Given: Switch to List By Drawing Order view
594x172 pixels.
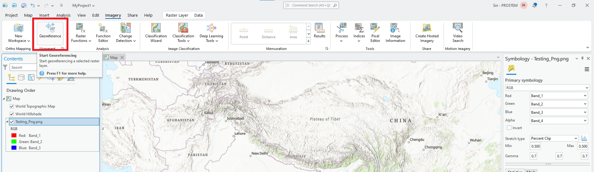Looking at the screenshot, I should 11,77.
